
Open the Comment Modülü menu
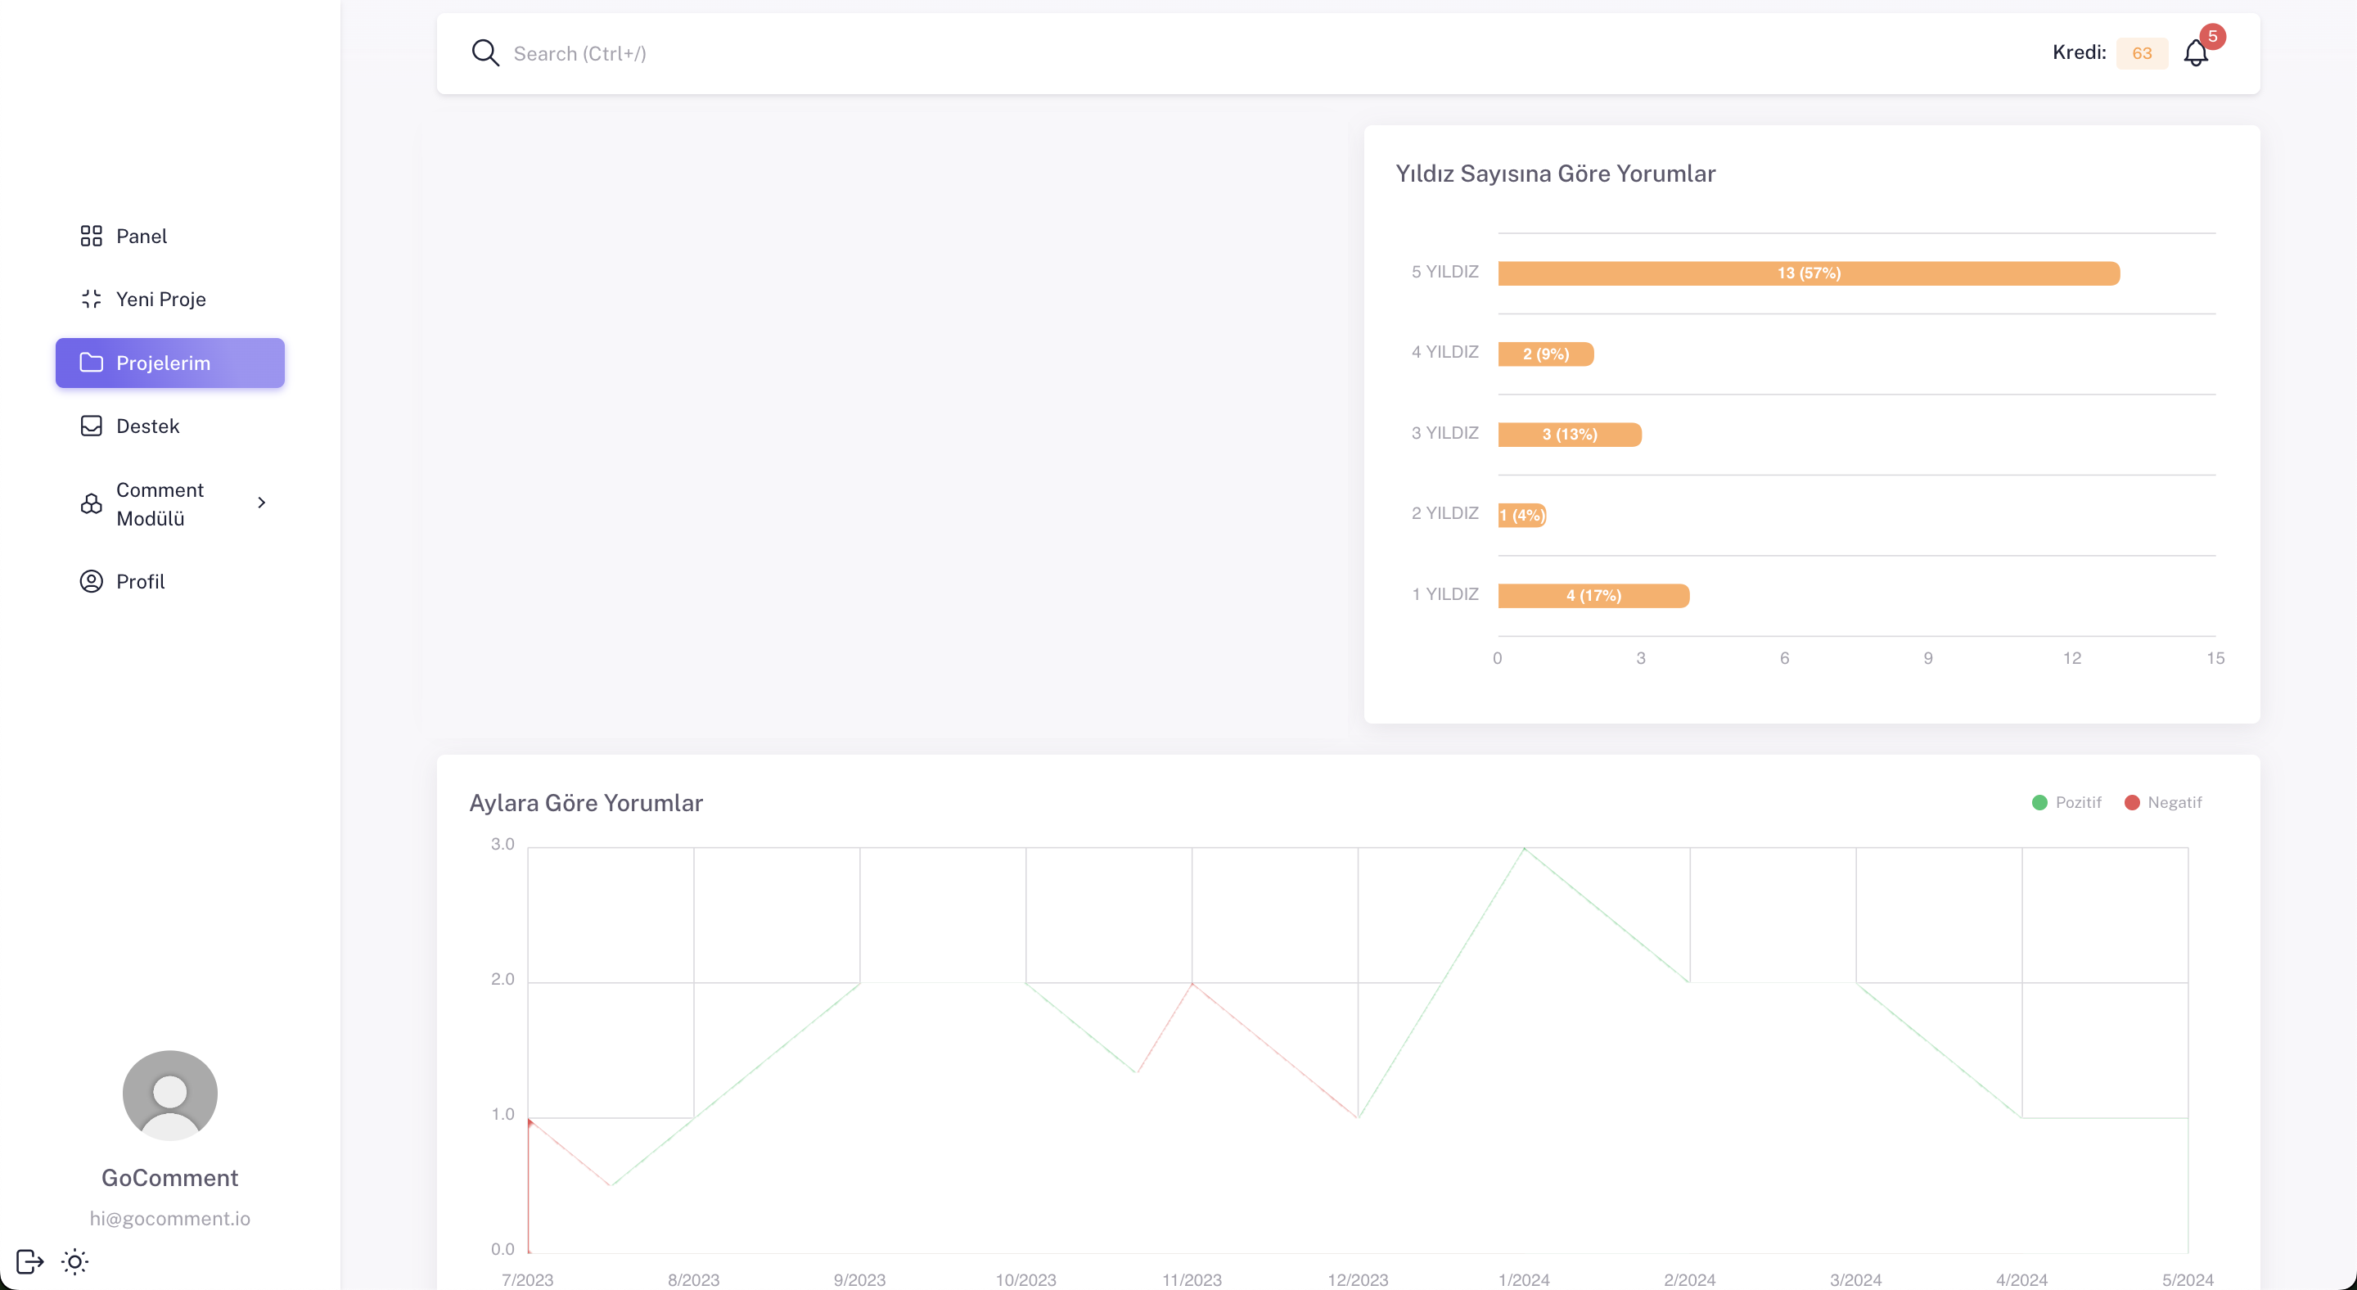170,504
